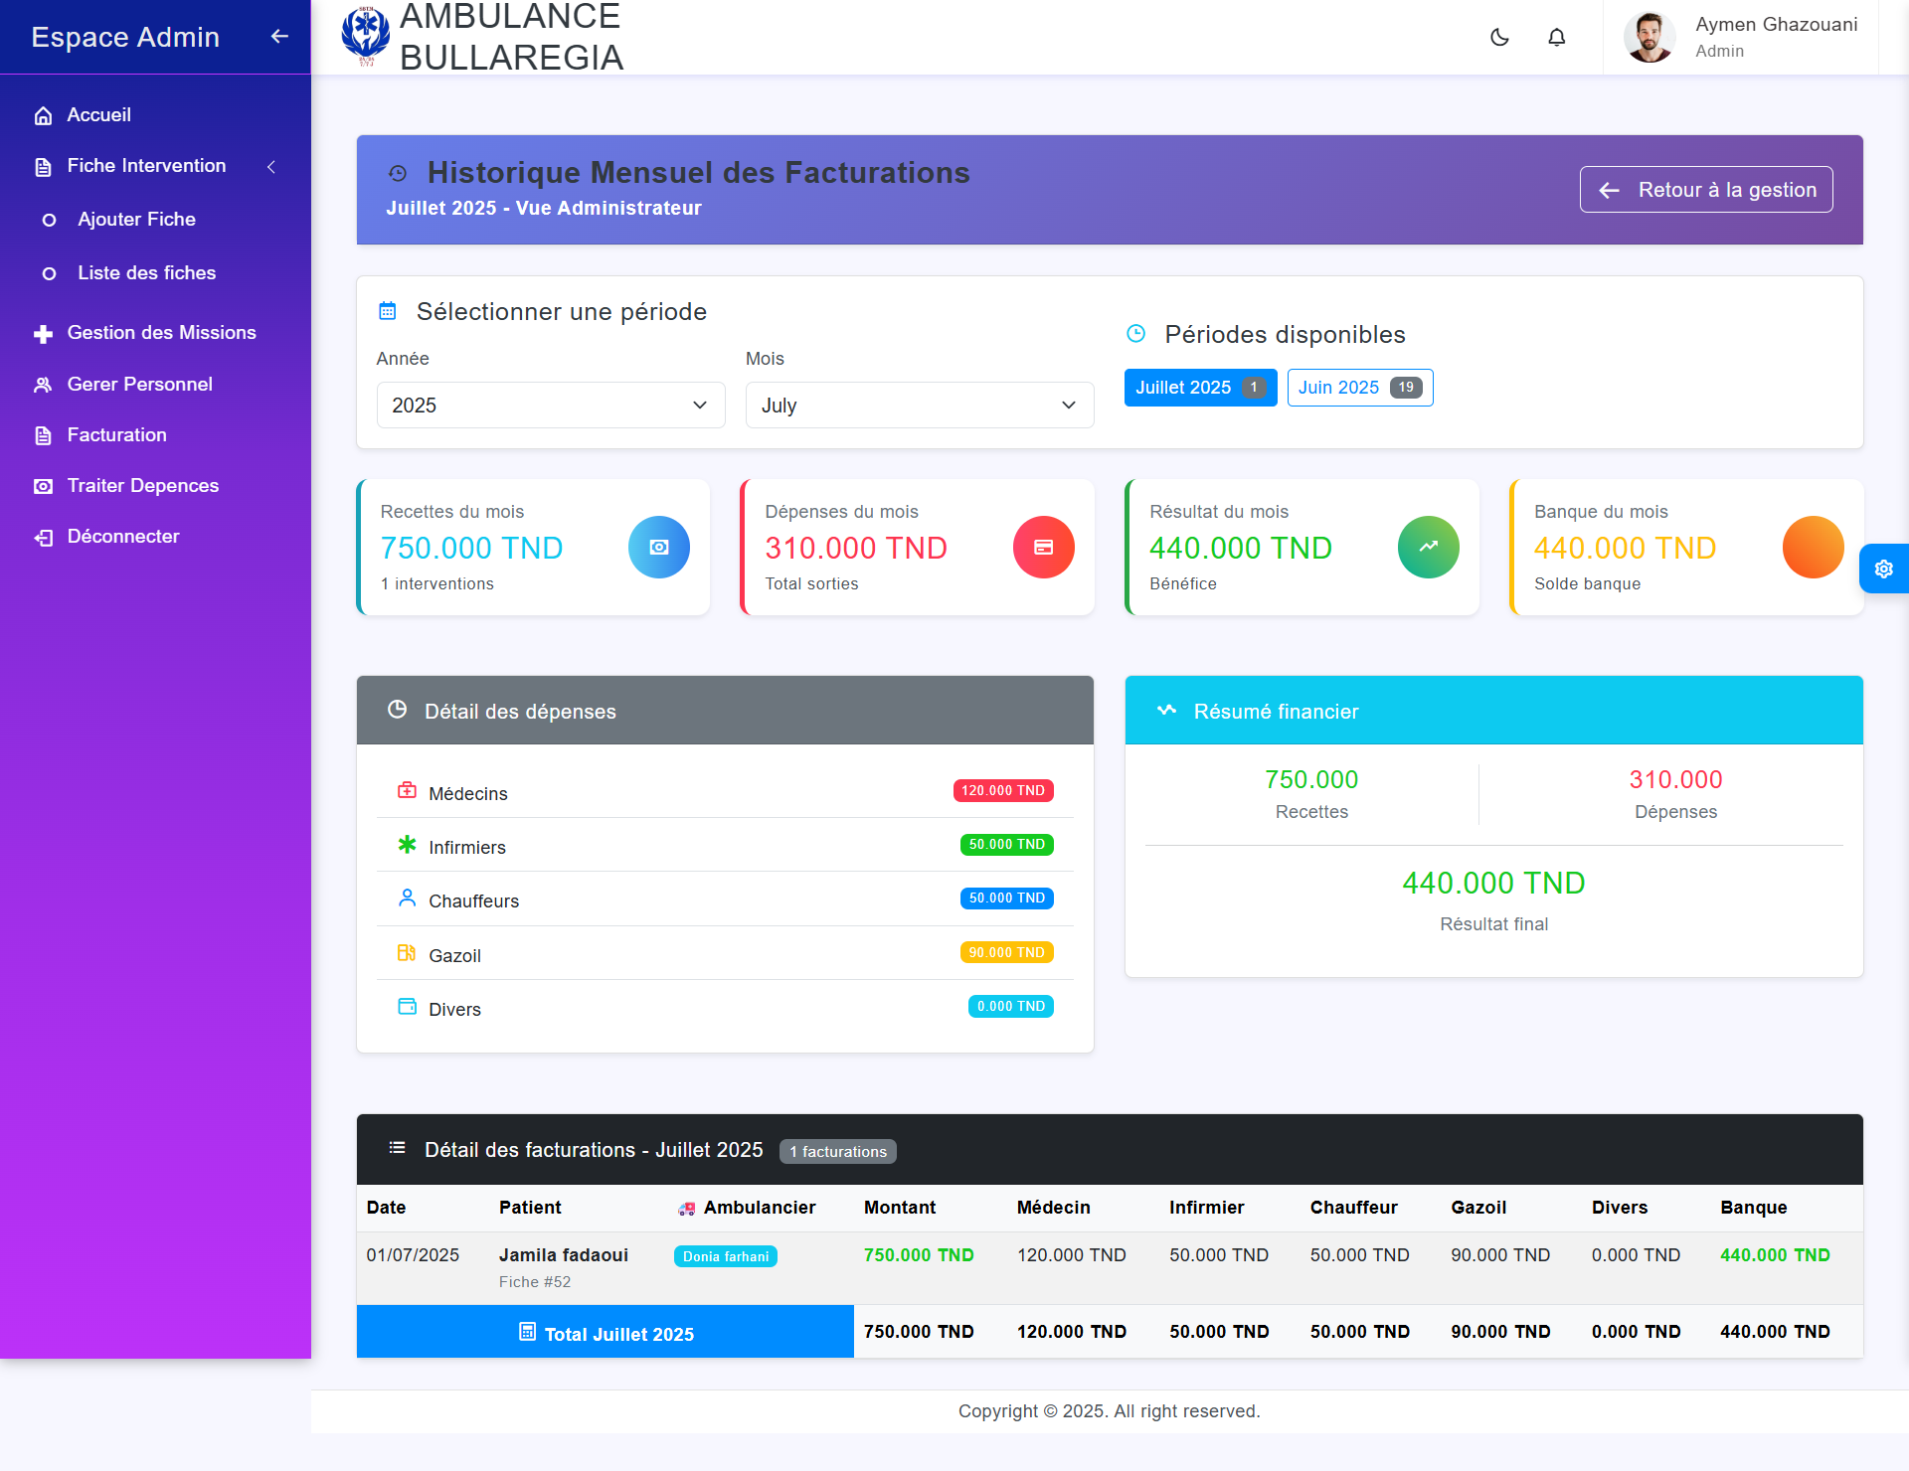1909x1471 pixels.
Task: Click the Ambulance Bullaregia logo
Action: point(366,36)
